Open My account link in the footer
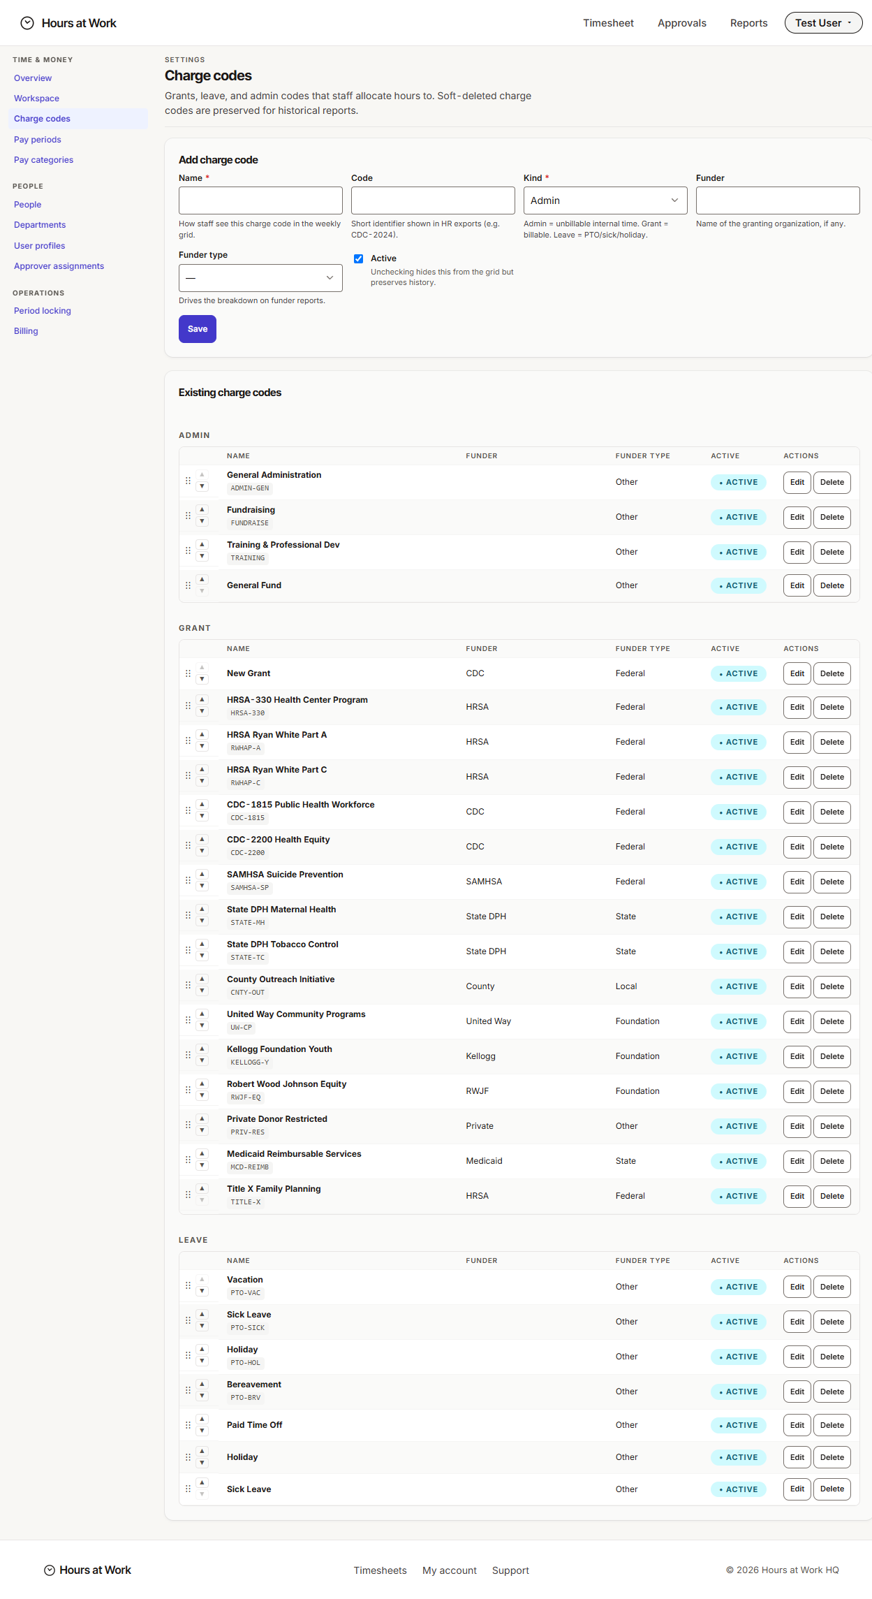Screen dimensions: 872x1599 (x=450, y=1570)
